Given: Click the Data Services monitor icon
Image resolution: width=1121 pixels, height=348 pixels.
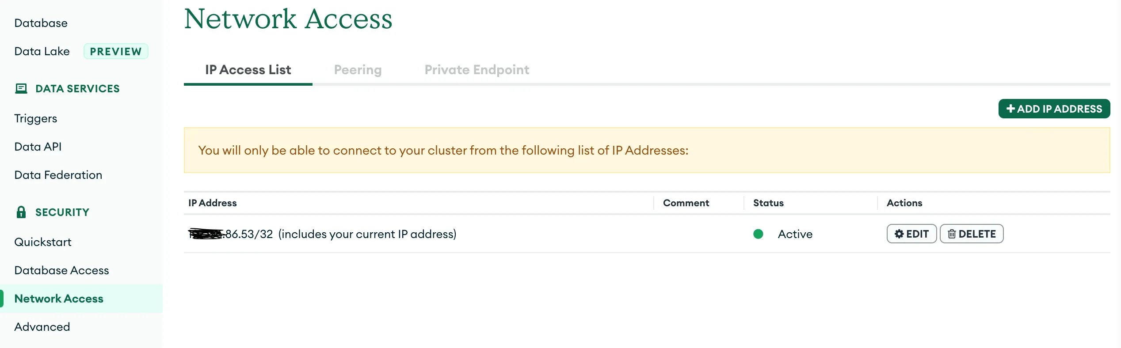Looking at the screenshot, I should pos(21,89).
